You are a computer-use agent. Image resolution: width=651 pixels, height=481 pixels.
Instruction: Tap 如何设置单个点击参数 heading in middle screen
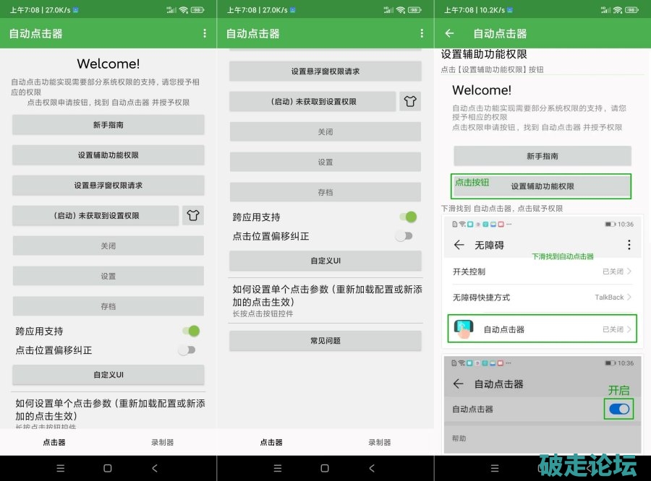pos(325,295)
